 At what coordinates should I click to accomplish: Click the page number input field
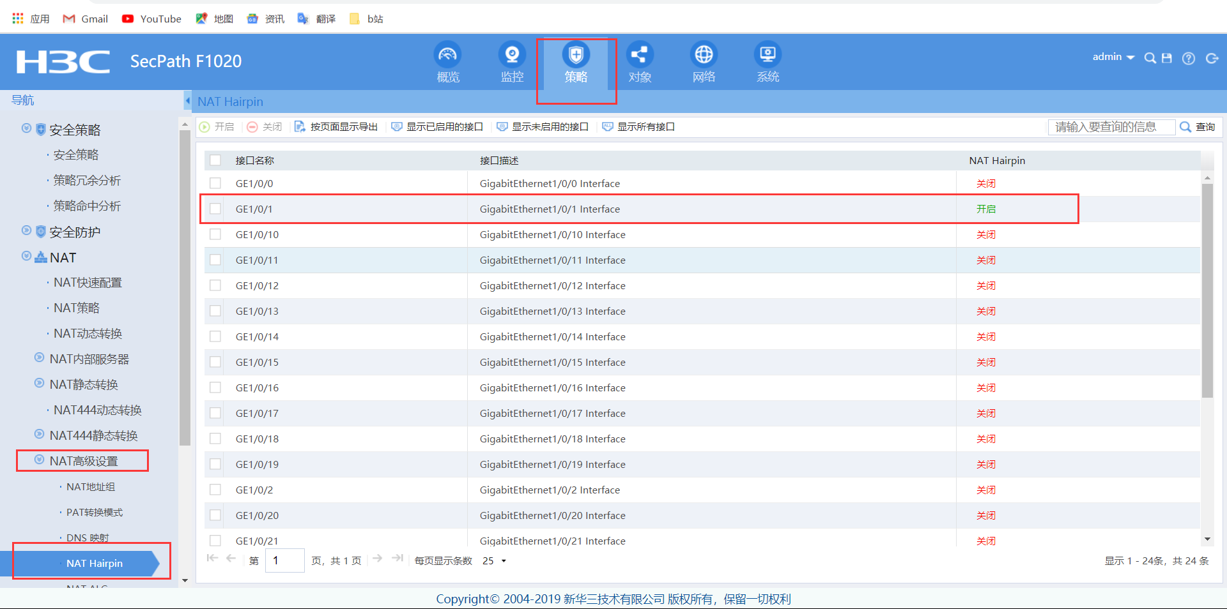tap(284, 560)
